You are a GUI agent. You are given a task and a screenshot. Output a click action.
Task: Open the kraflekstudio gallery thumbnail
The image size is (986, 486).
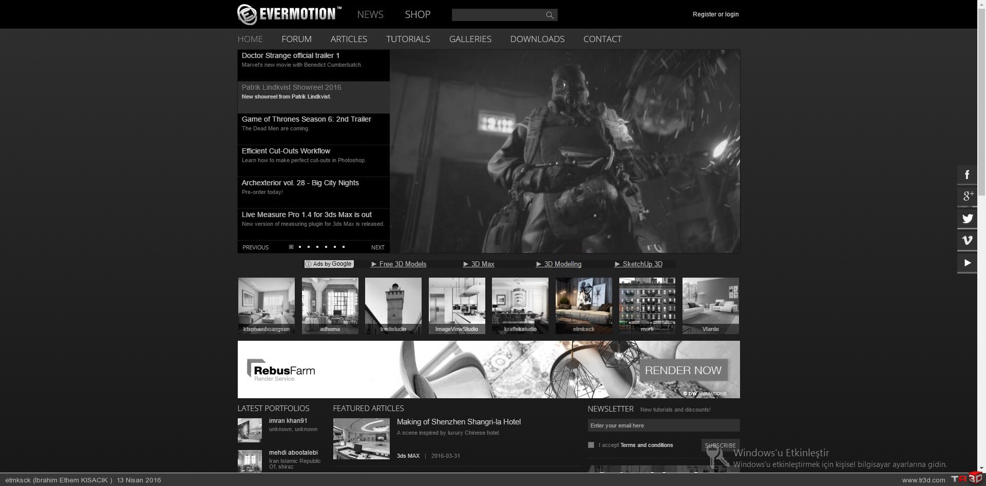coord(520,306)
